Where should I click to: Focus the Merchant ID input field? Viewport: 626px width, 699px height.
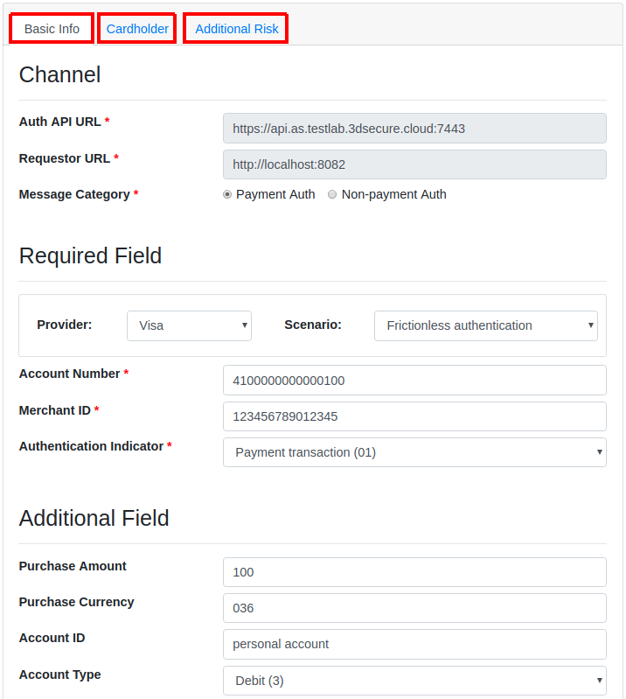414,416
